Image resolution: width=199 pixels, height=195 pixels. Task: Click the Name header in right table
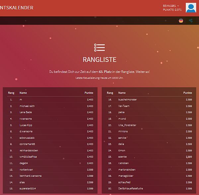122,93
